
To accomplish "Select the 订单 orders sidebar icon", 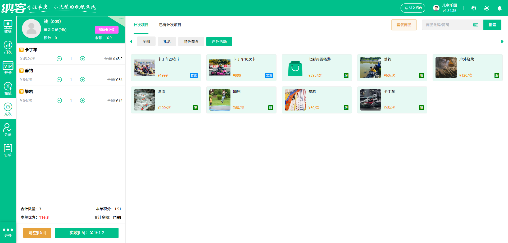I will point(8,150).
